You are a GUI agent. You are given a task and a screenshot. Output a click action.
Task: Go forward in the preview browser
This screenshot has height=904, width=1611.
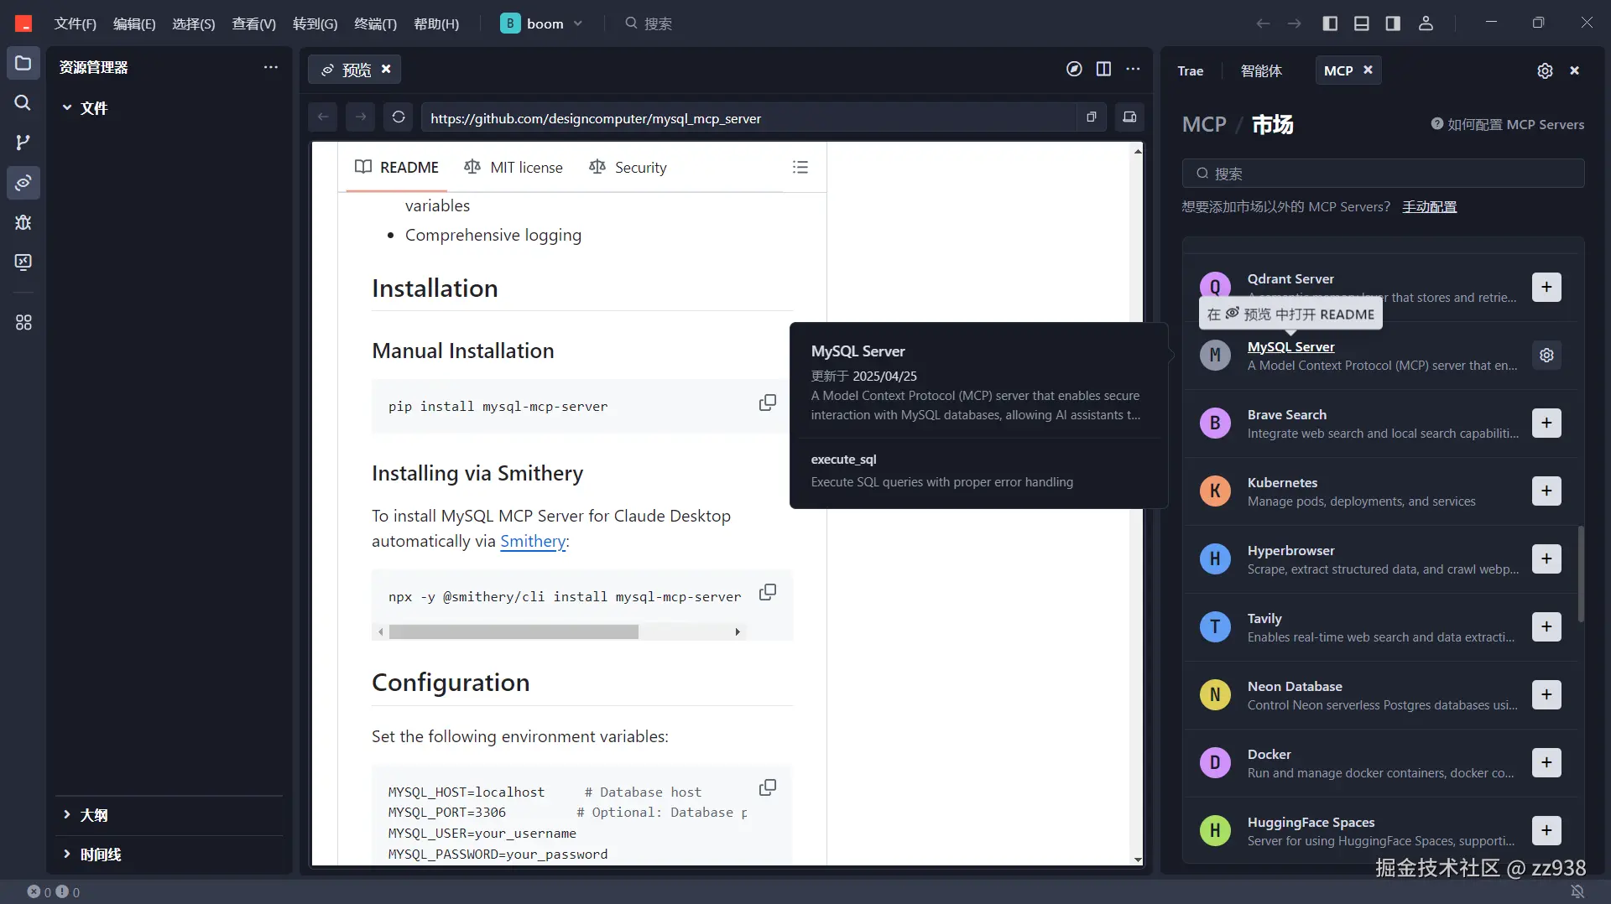(361, 117)
